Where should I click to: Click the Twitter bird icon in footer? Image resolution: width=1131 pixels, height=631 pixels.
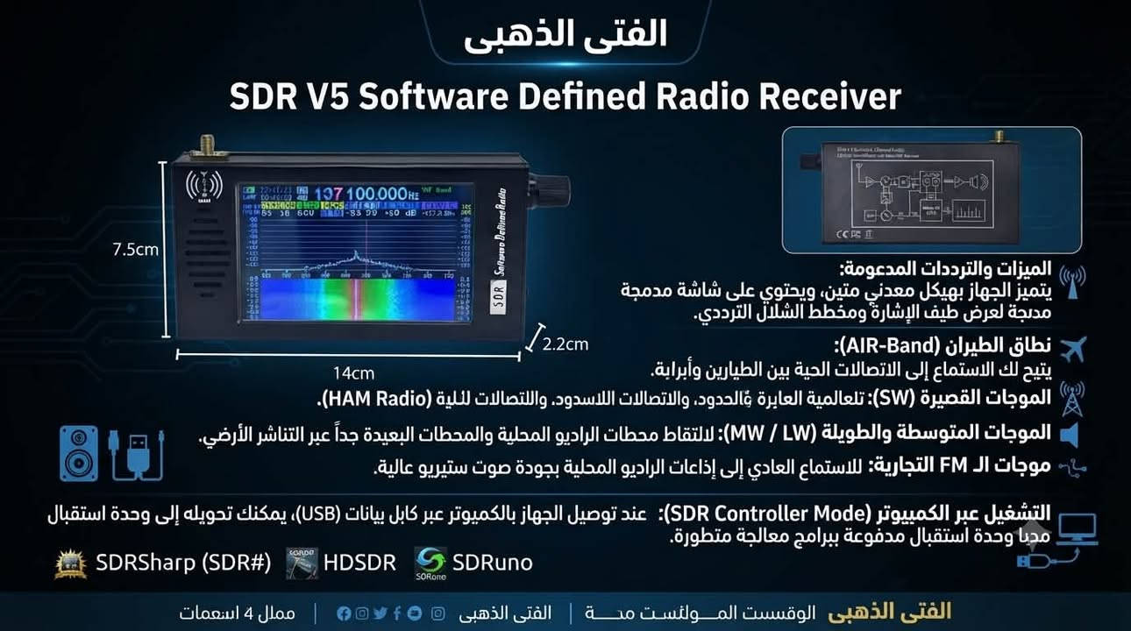click(380, 613)
